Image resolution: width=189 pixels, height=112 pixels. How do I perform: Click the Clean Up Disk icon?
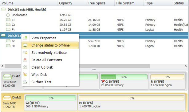pos(25,67)
